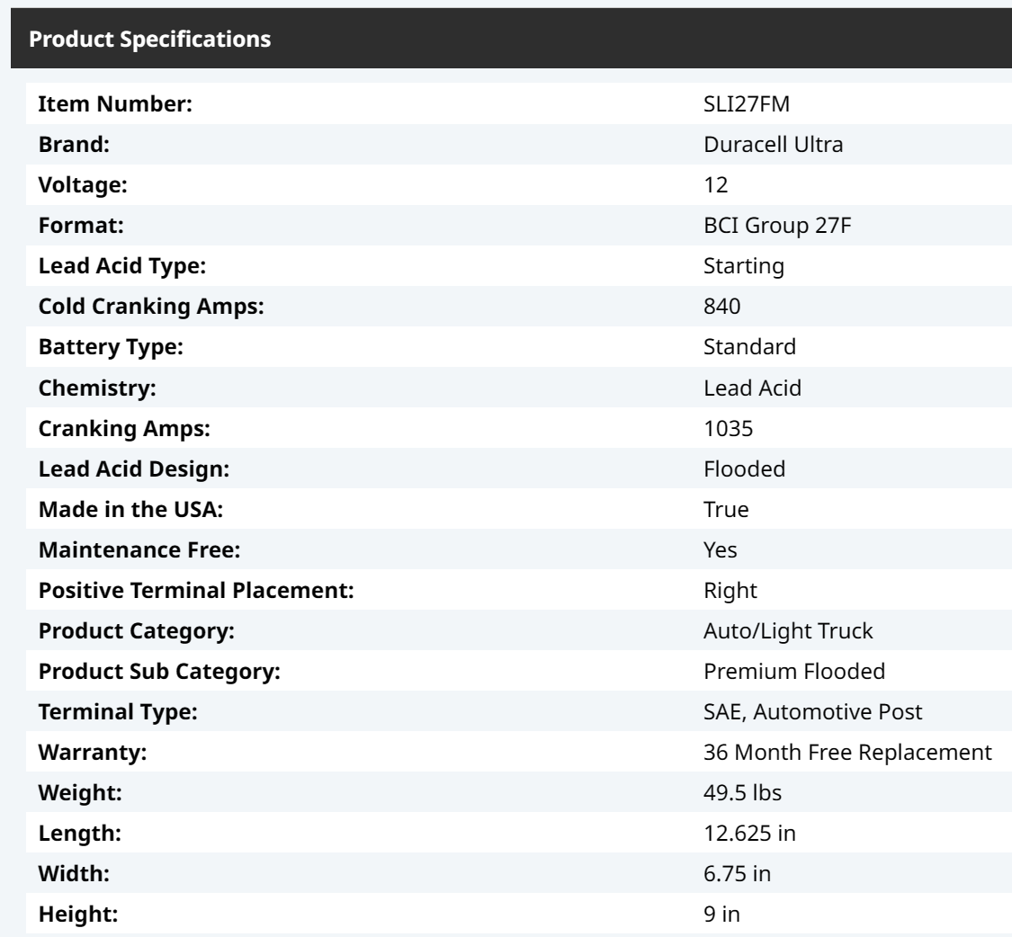Screen dimensions: 1012x937
Task: Select the Auto/Light Truck category value
Action: 787,631
